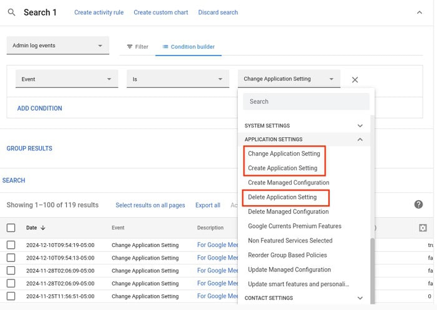The width and height of the screenshot is (437, 310).
Task: Click the Filter icon tab
Action: click(137, 46)
